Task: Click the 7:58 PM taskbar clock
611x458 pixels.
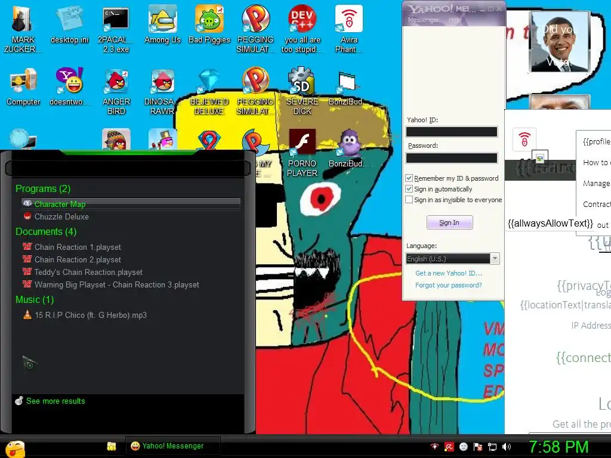Action: coord(558,447)
